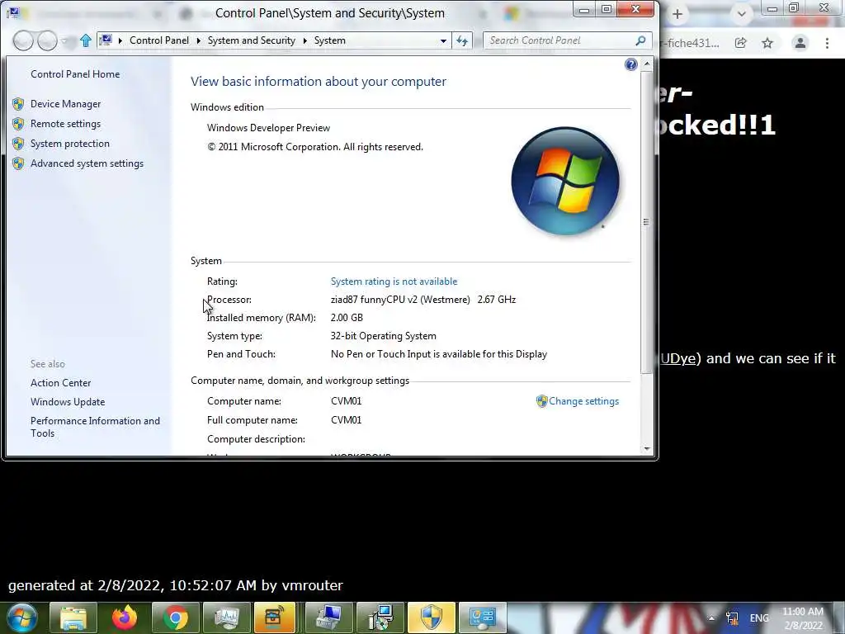Click the ENG language indicator

(759, 617)
